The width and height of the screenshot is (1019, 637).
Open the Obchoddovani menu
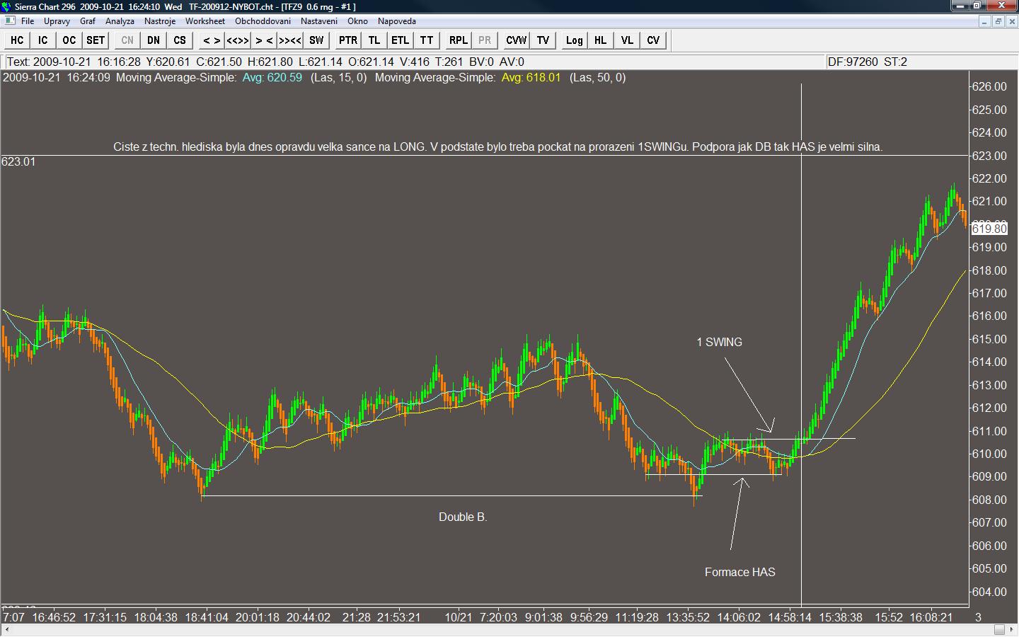(x=263, y=21)
